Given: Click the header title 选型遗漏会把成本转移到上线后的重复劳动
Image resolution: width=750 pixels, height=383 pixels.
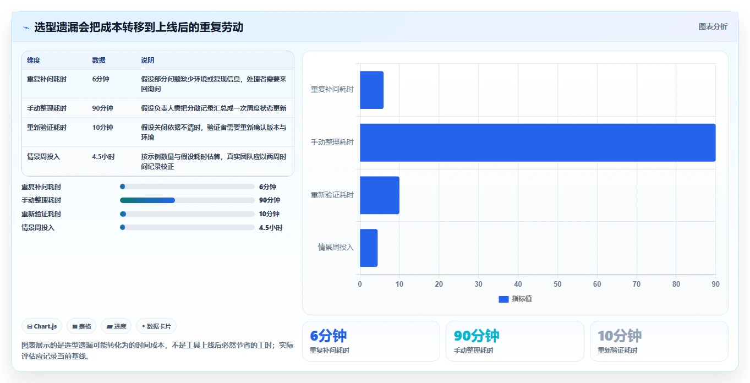Looking at the screenshot, I should 139,28.
